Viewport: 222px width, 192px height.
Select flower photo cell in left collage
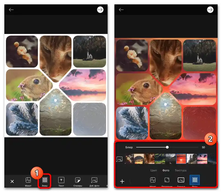click(x=22, y=52)
